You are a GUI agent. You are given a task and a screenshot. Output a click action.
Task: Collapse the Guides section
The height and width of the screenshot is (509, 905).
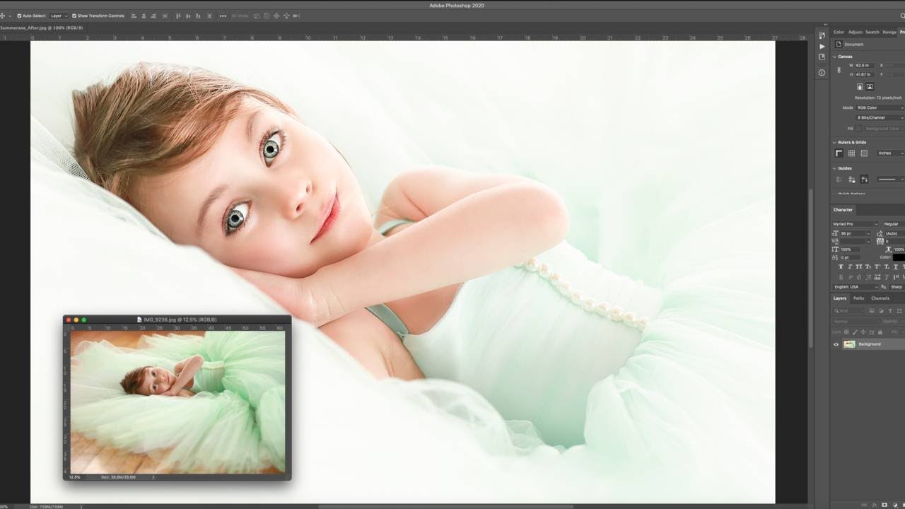coord(834,168)
